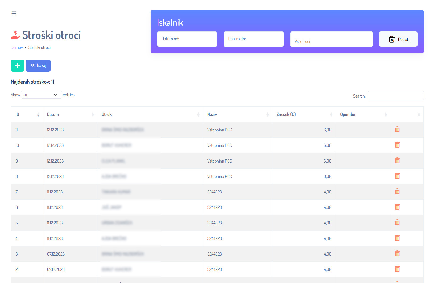Click trash icon for expense ID 5
Viewport: 429px width, 283px height.
click(397, 223)
